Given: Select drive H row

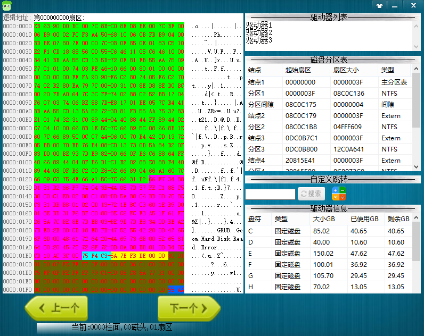Looking at the screenshot, I should pyautogui.click(x=329, y=287).
